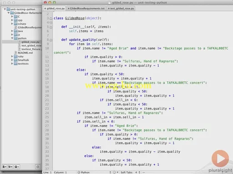
Task: Expand the texttests folder
Action: (x=12, y=63)
